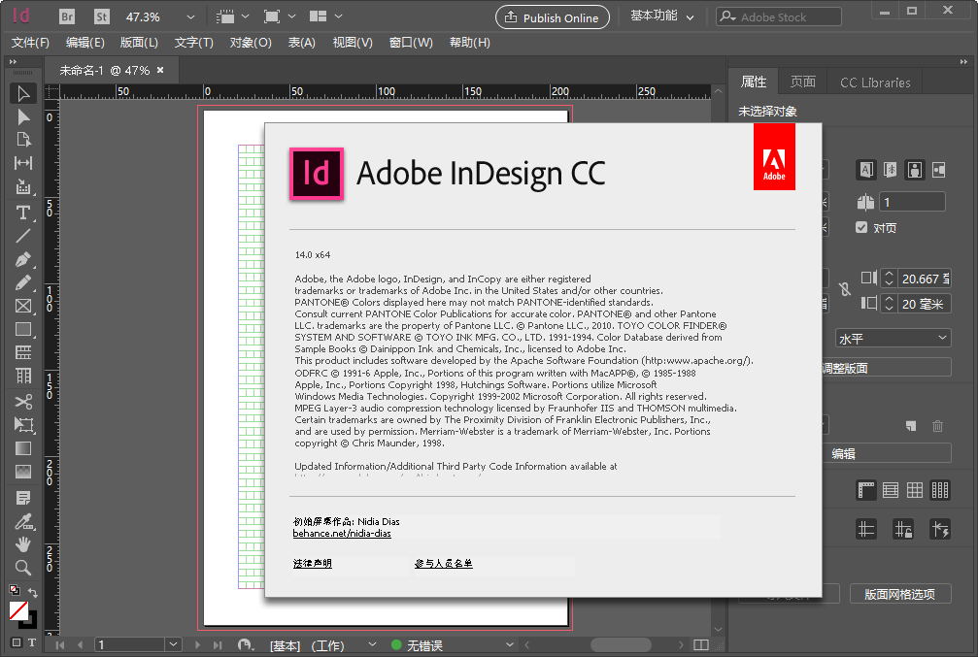Select the Zoom tool in the toolbar
The image size is (978, 657).
coord(24,567)
